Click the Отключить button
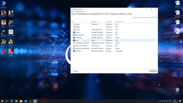 tap(153, 71)
